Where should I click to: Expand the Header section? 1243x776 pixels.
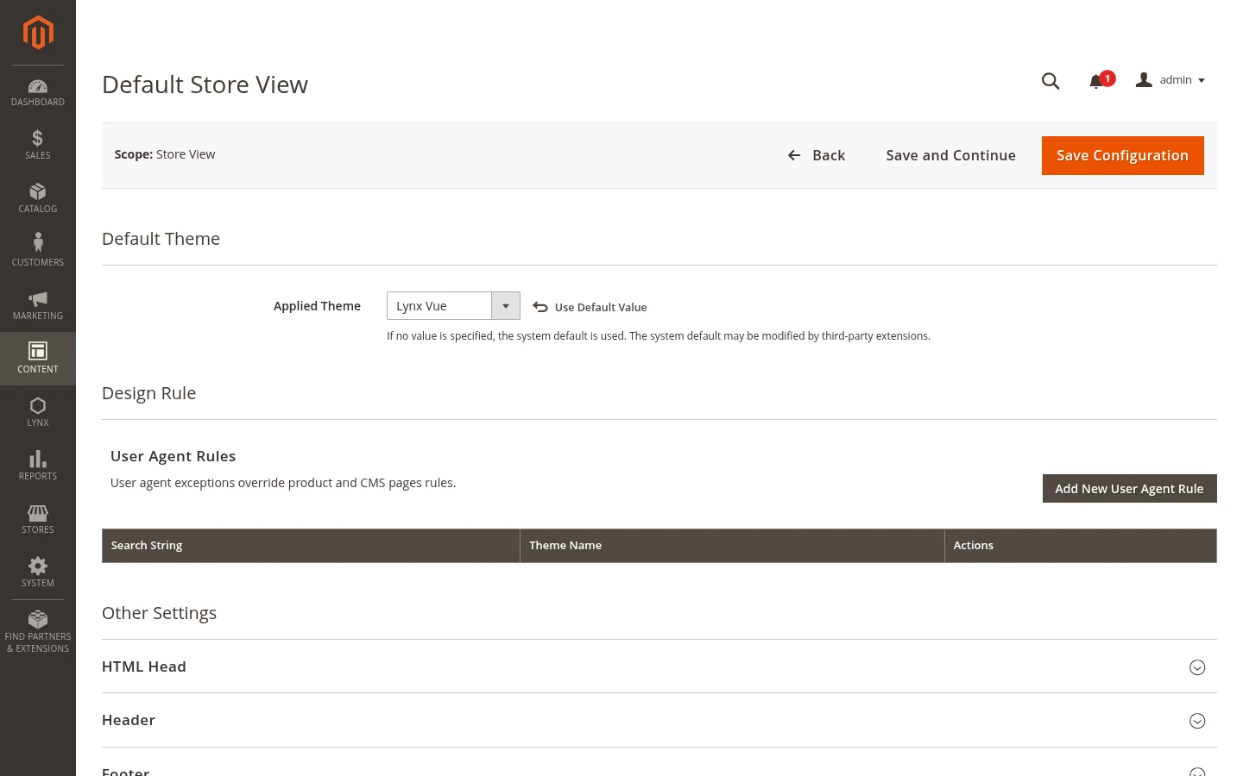tap(659, 720)
